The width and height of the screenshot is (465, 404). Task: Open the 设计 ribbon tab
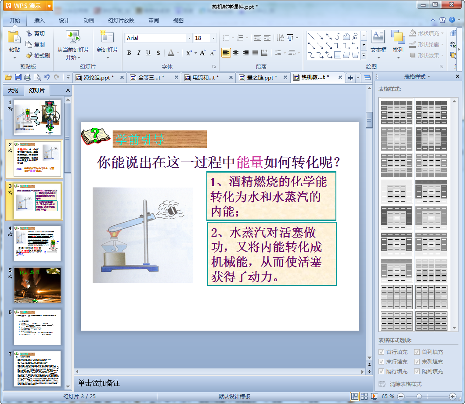tap(64, 21)
